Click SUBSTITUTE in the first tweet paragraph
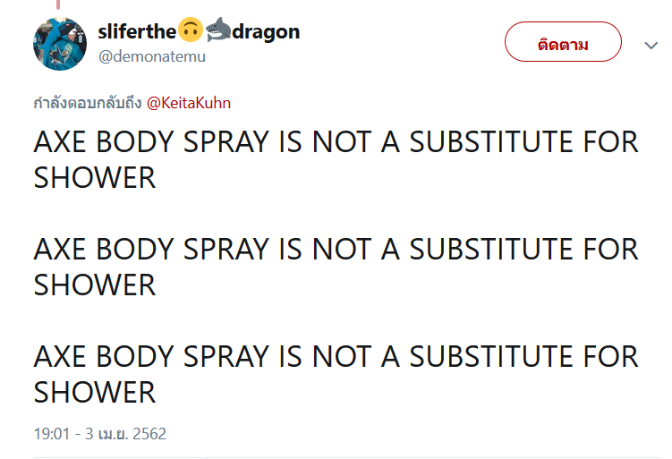This screenshot has width=672, height=459. pos(491,142)
